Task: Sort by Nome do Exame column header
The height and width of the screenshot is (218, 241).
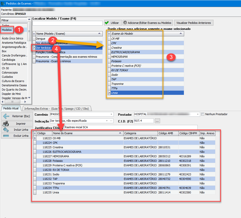Action: [x=87, y=133]
